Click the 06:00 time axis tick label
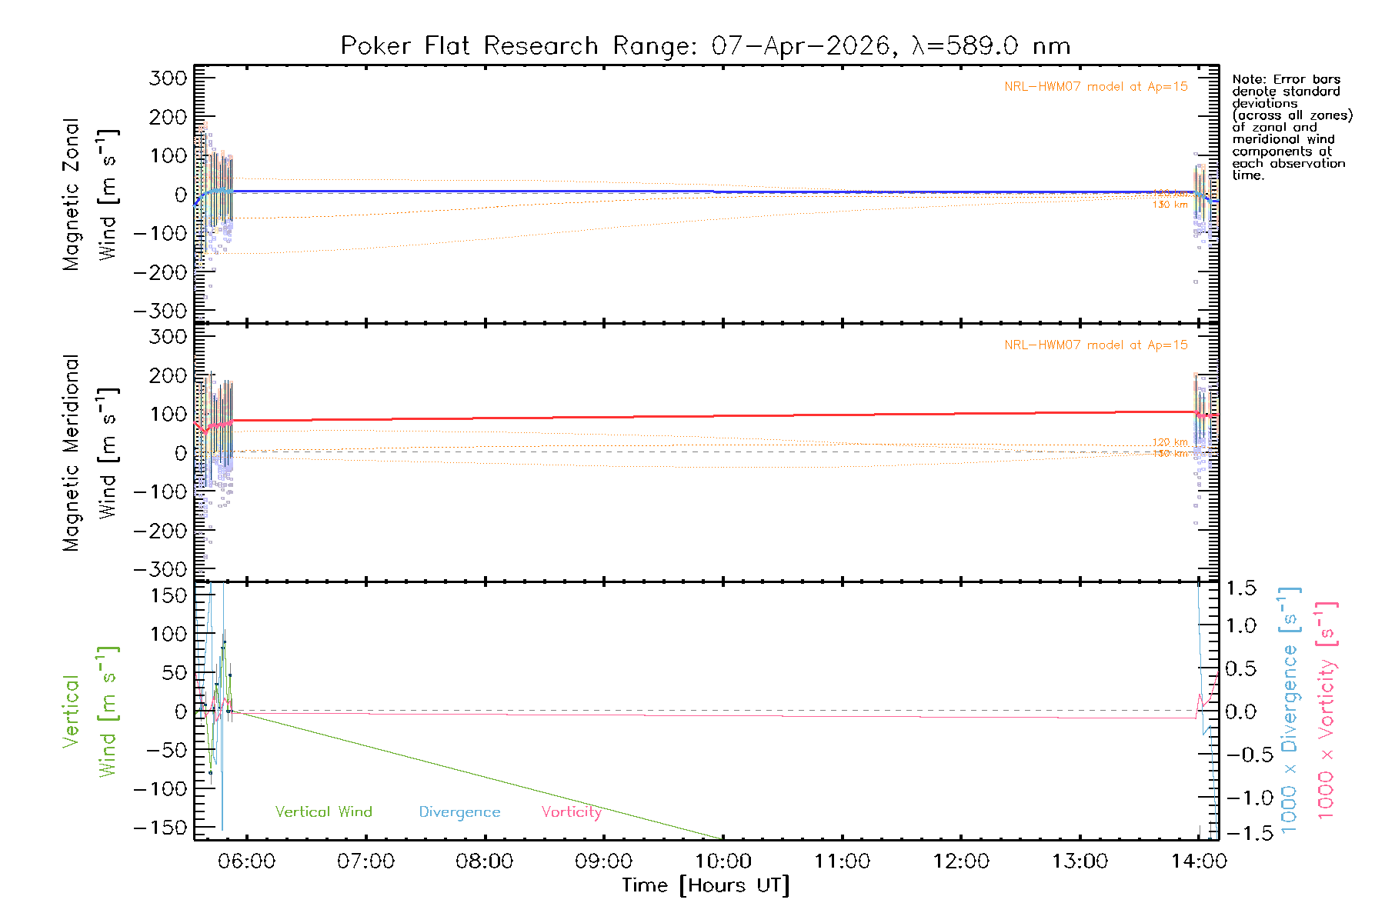This screenshot has width=1385, height=923. pyautogui.click(x=246, y=861)
